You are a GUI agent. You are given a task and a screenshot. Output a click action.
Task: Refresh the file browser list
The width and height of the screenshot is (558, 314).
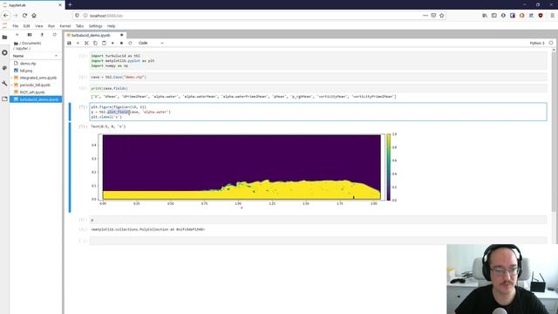coord(54,35)
